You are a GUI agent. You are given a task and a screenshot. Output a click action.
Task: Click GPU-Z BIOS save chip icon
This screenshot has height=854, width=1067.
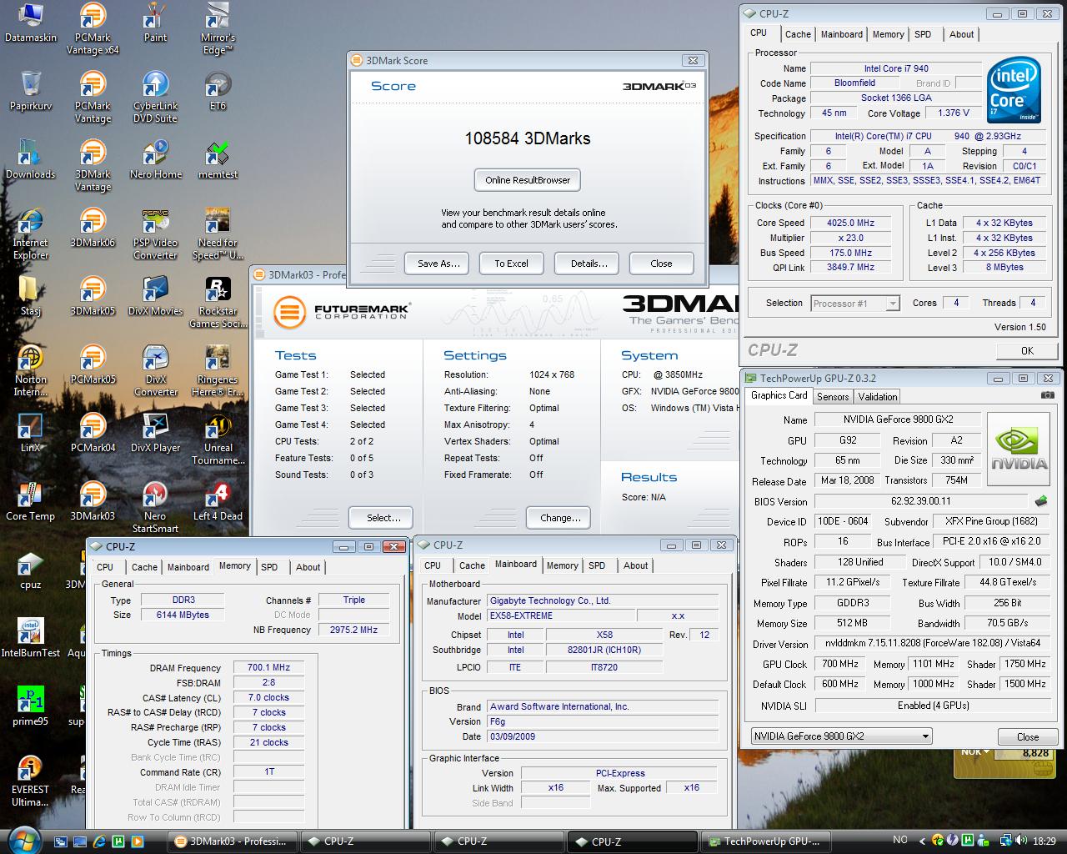coord(1041,501)
